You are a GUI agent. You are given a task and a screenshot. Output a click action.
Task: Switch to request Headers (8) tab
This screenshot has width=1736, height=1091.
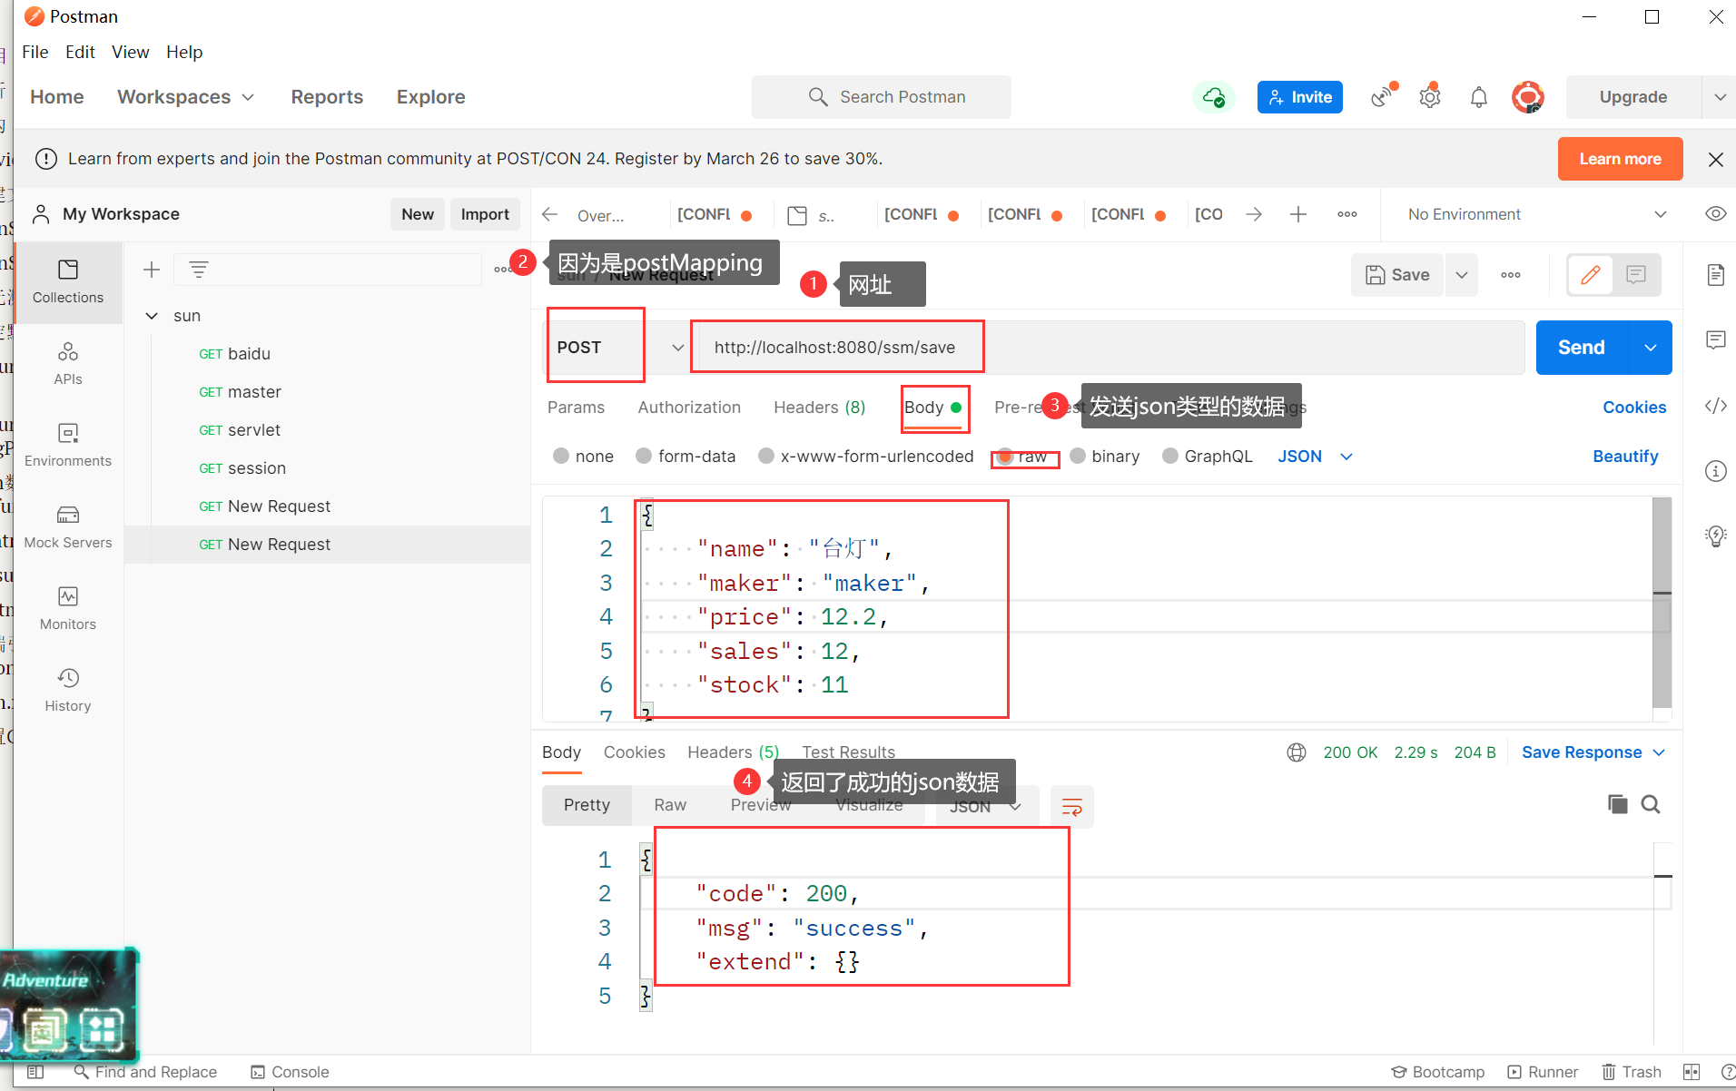[819, 408]
